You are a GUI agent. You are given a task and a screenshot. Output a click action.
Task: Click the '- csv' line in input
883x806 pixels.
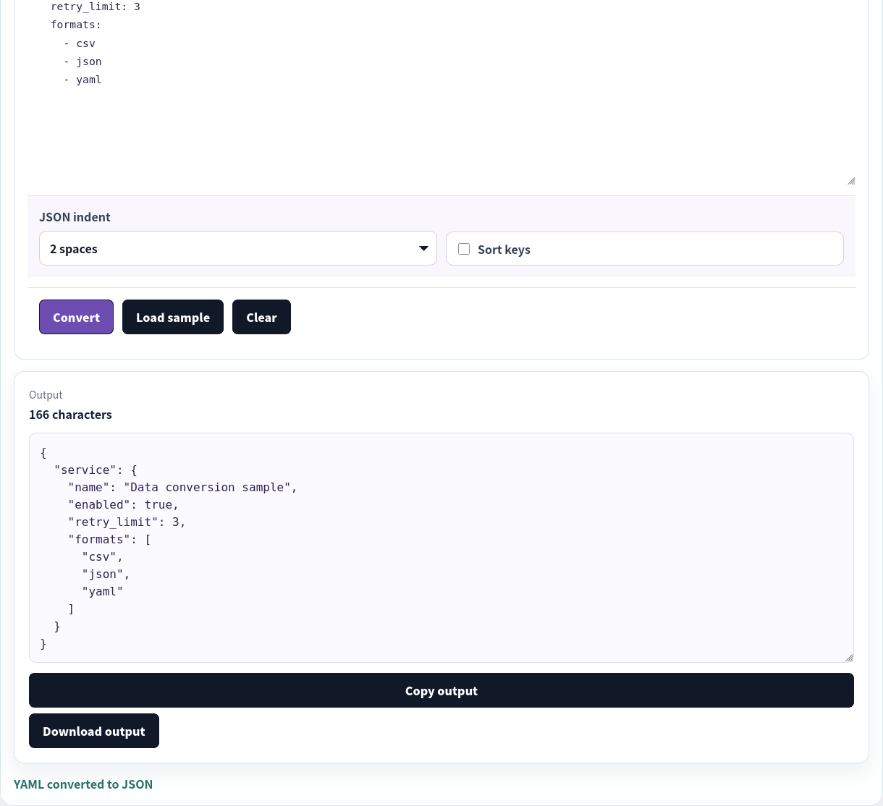click(80, 43)
